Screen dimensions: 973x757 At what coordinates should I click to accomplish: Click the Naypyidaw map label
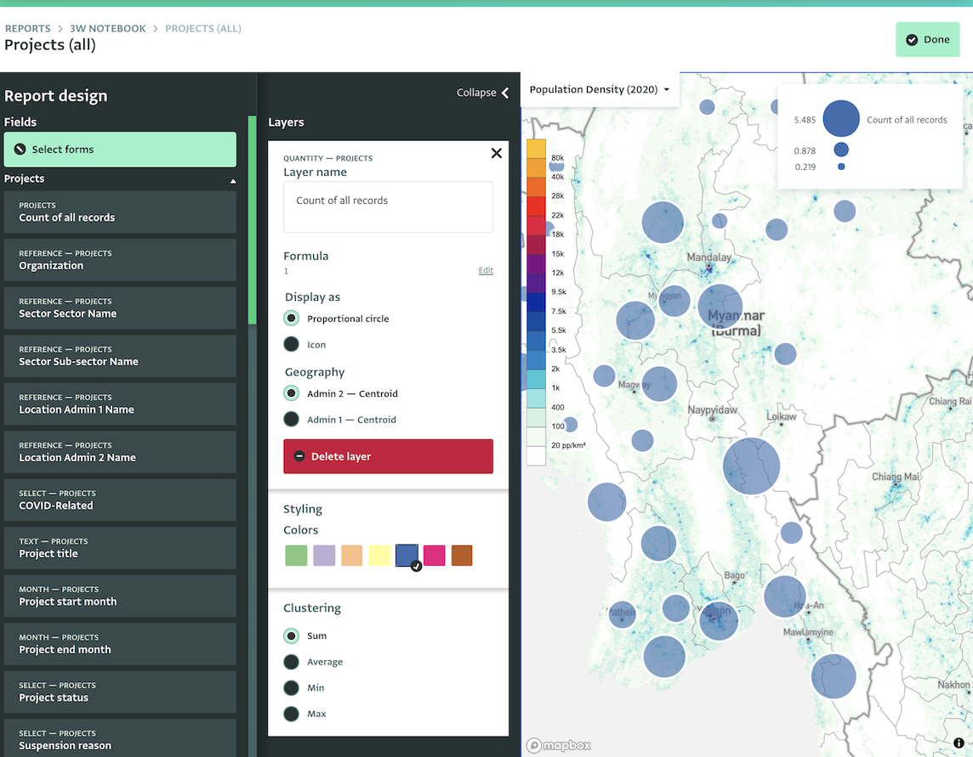point(712,410)
